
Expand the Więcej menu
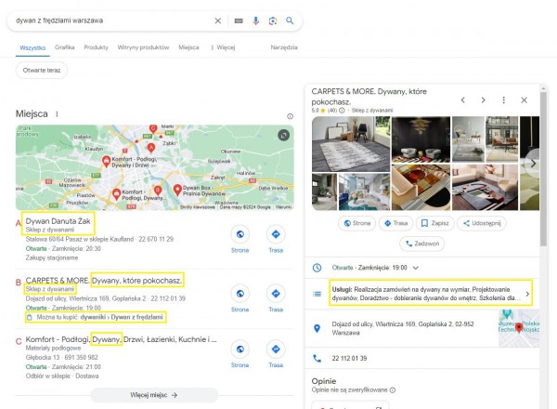[223, 47]
